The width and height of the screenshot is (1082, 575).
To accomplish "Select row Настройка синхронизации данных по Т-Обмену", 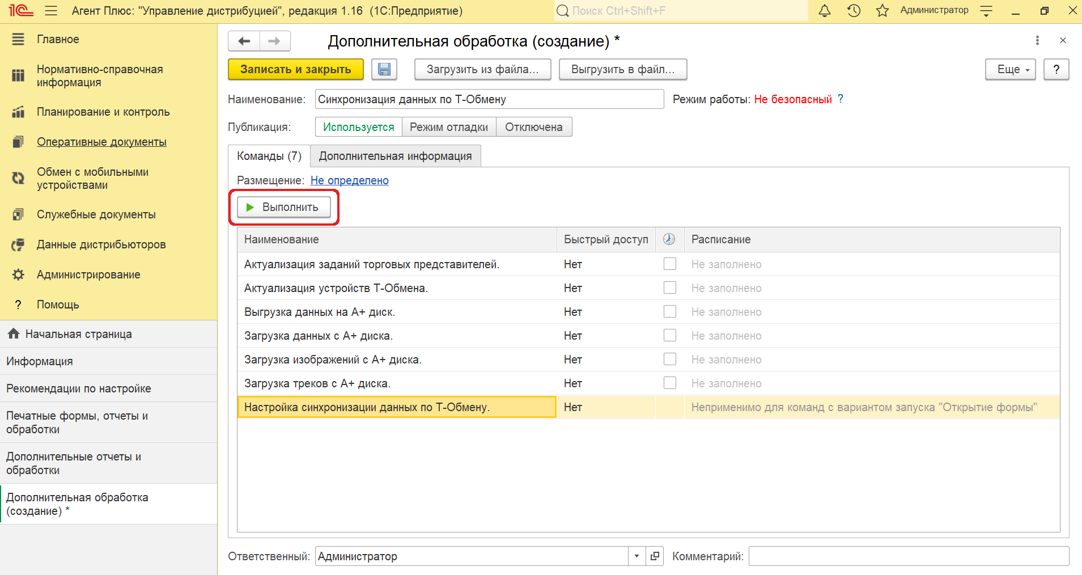I will click(x=648, y=407).
